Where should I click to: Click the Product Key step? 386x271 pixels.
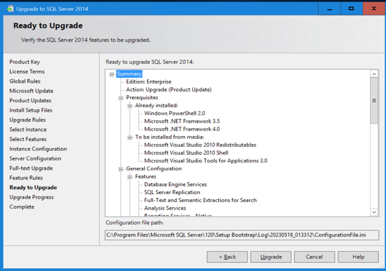[x=25, y=62]
